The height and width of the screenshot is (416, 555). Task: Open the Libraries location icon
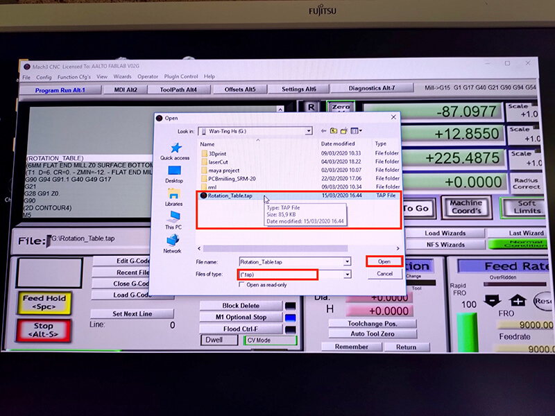pos(175,194)
